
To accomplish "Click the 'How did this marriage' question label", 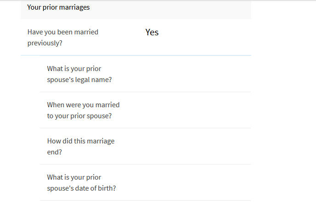I will 81,141.
